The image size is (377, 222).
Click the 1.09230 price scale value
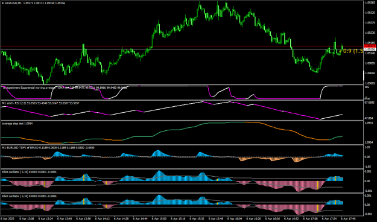[x=370, y=33]
